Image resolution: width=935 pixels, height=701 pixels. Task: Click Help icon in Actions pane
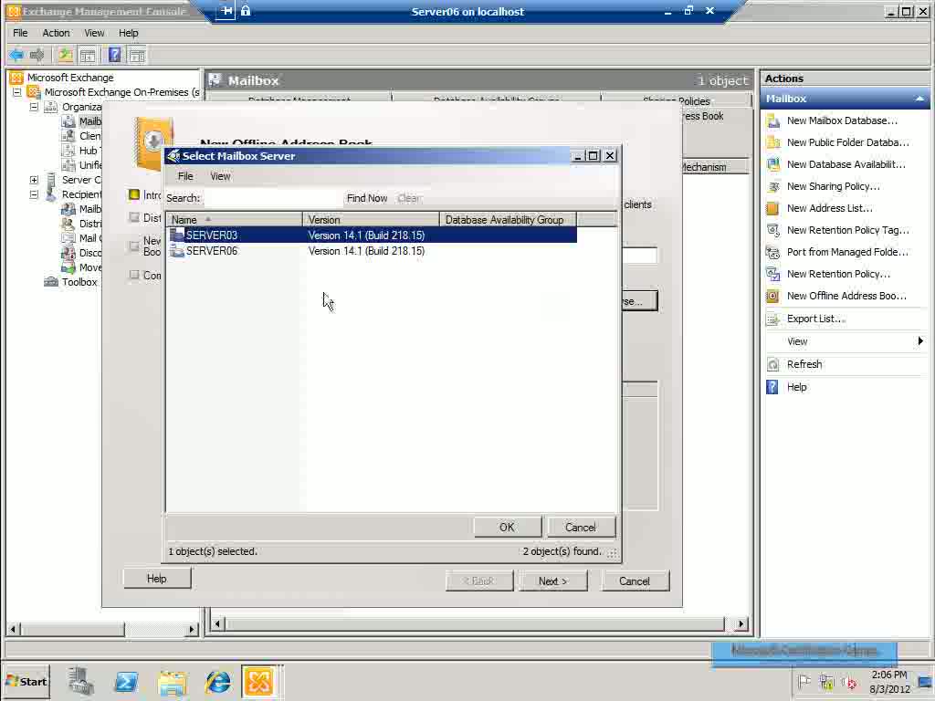coord(773,387)
